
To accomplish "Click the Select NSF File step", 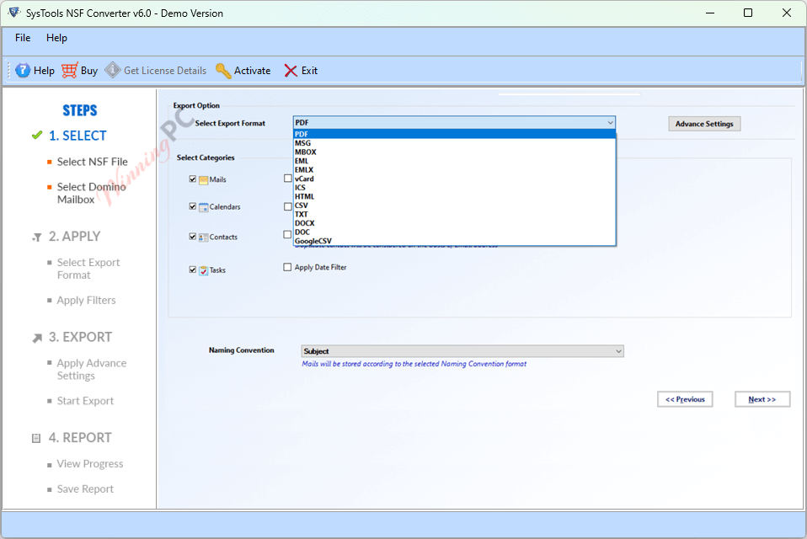I will click(92, 162).
